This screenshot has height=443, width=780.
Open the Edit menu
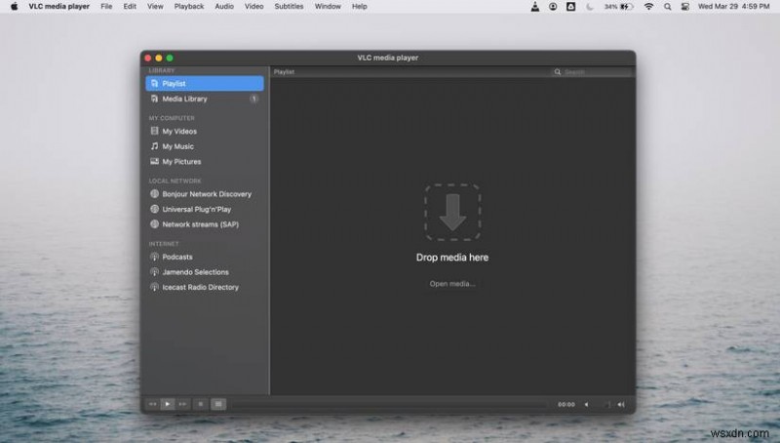click(130, 7)
